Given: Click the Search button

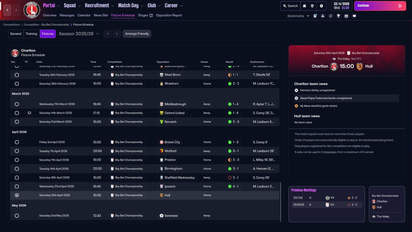Looking at the screenshot, I should point(290,6).
